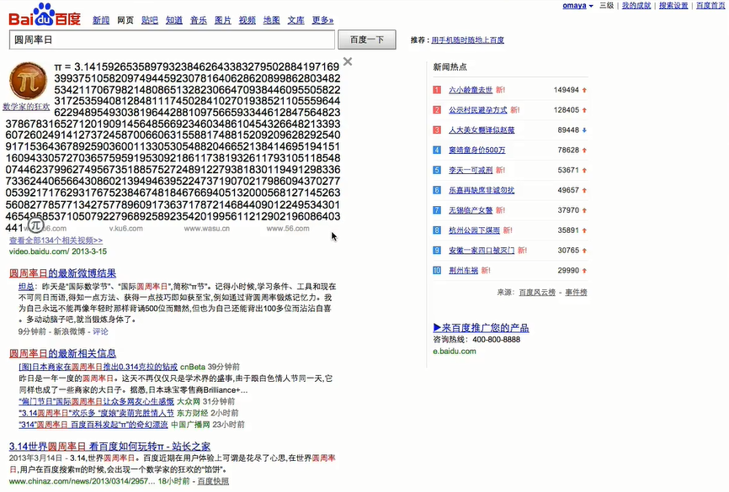
Task: Open the hot news item 无锡临产女警
Action: pyautogui.click(x=471, y=210)
